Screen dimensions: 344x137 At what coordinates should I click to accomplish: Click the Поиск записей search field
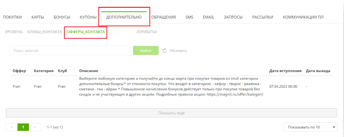point(70,51)
